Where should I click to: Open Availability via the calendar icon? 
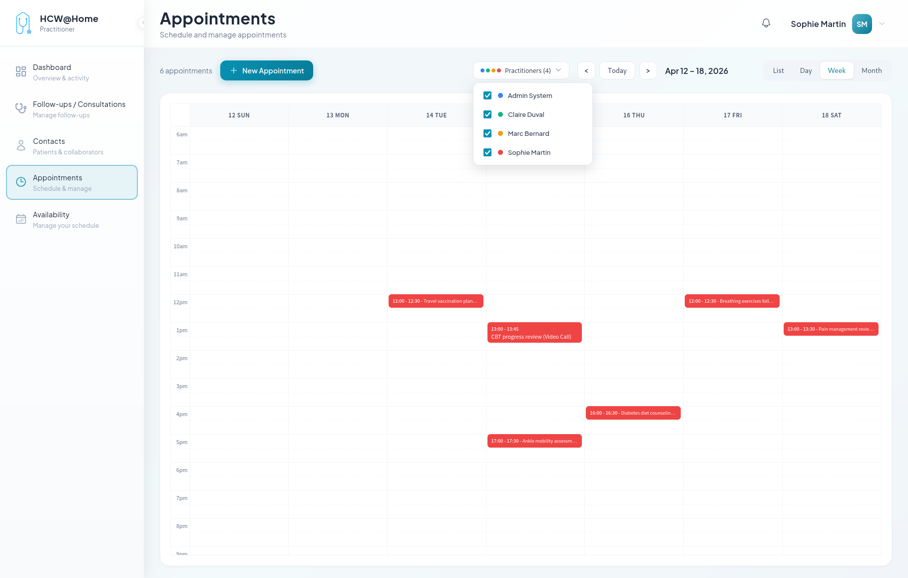pos(20,219)
